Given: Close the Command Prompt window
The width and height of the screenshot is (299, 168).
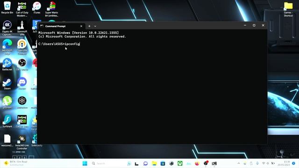Looking at the screenshot, I should [263, 25].
